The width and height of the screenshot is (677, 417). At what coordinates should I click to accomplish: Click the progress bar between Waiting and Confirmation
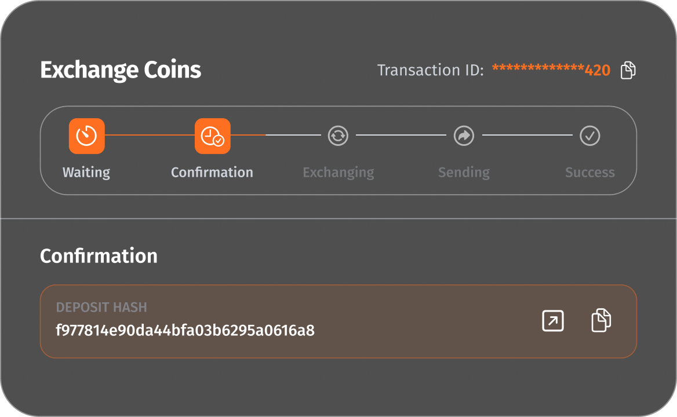[150, 136]
